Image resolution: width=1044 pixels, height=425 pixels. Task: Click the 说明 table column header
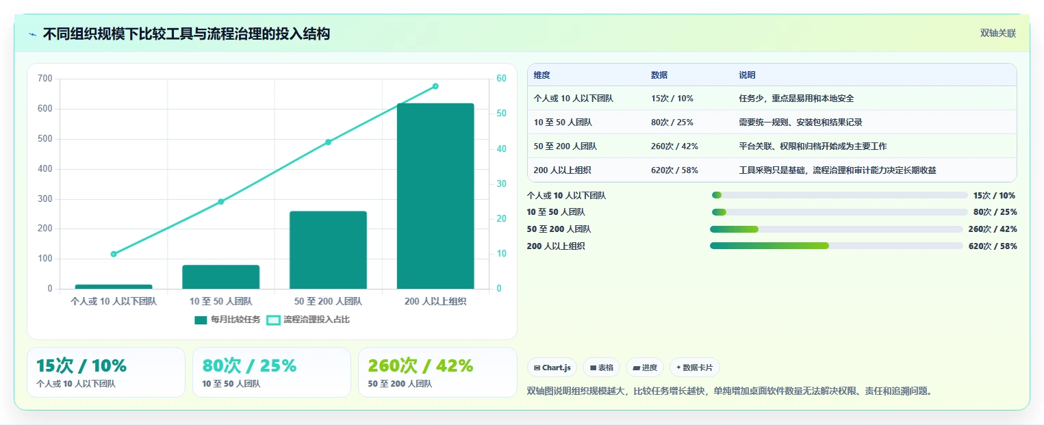pyautogui.click(x=747, y=75)
